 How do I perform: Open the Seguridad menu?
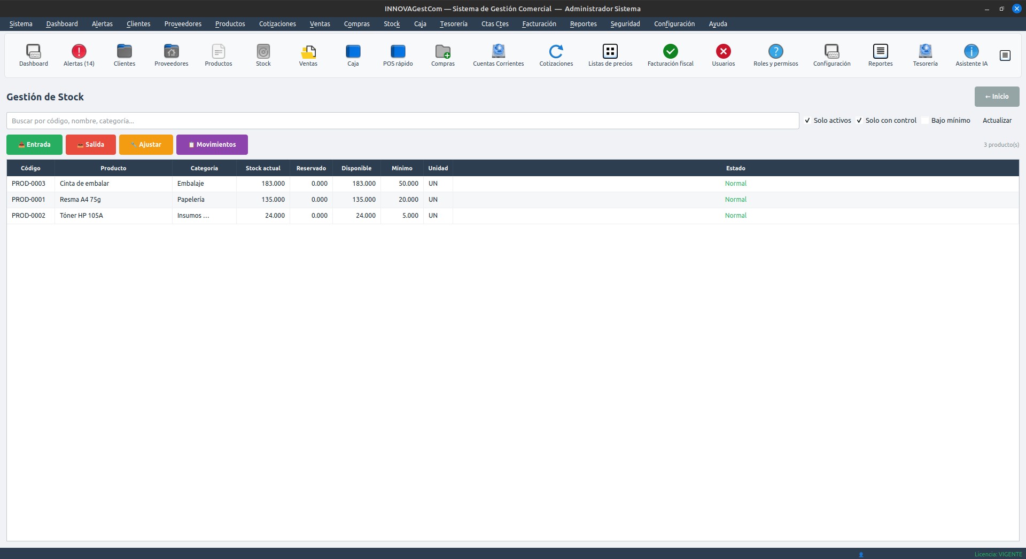pos(625,23)
